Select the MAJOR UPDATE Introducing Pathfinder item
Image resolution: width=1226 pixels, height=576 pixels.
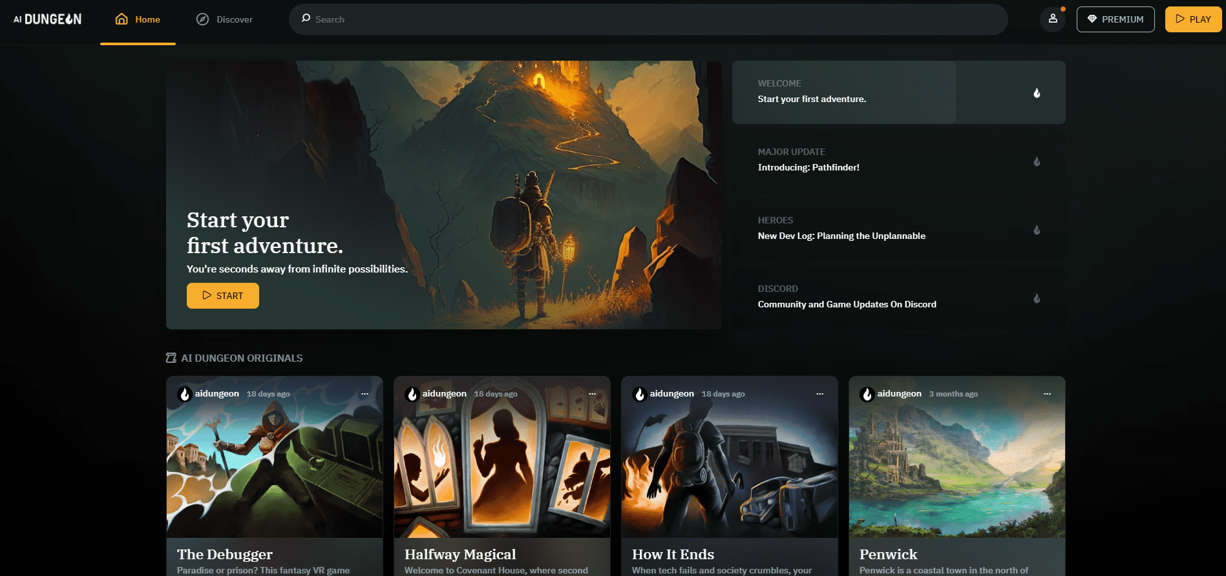point(898,160)
